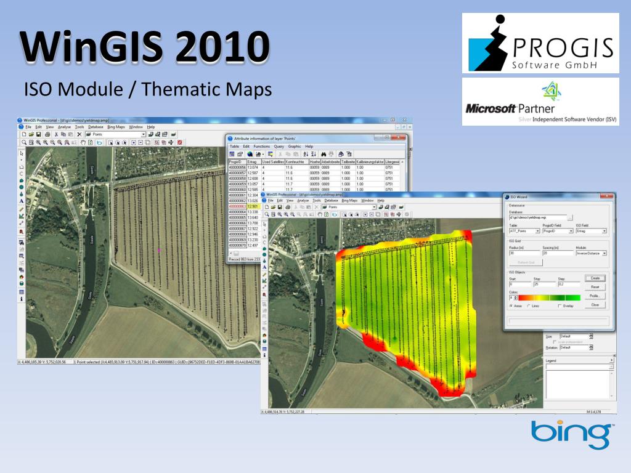The image size is (631, 473).
Task: Click Print icon in right WinGIS window
Action: [x=288, y=207]
